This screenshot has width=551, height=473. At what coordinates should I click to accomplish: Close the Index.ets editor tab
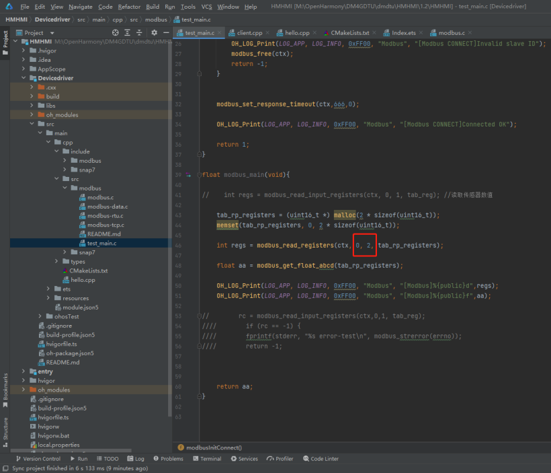coord(421,33)
